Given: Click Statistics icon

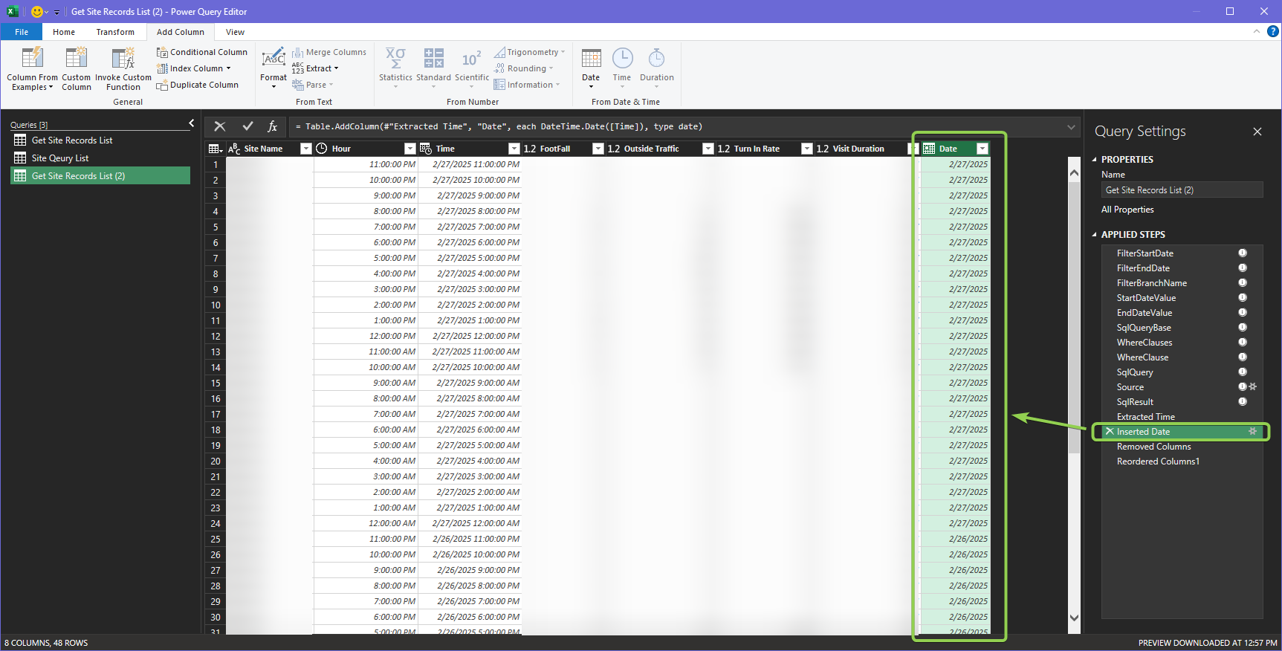Looking at the screenshot, I should tap(395, 59).
